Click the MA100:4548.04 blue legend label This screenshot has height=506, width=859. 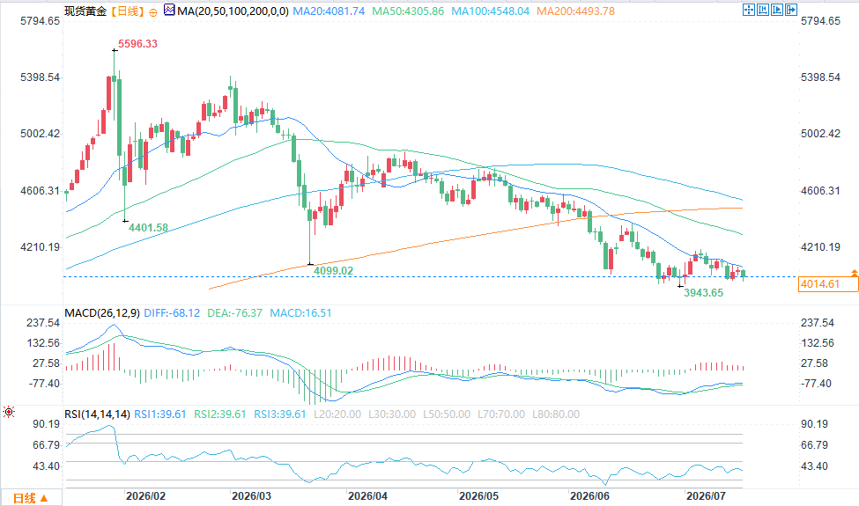[491, 11]
